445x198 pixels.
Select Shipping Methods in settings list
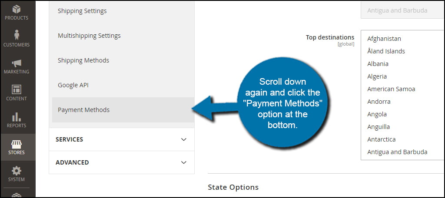(x=123, y=60)
